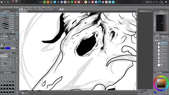Open the save options dropdown arrow
Viewport: 169px width, 95px height.
point(31,9)
